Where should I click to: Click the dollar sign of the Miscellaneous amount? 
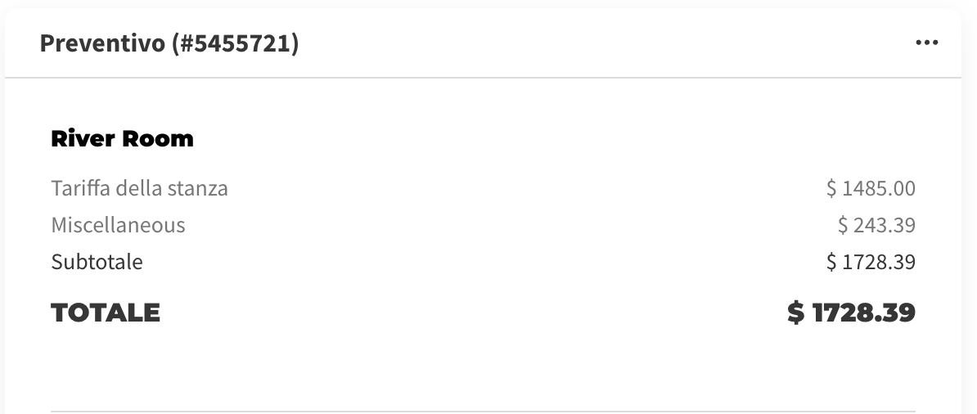[x=843, y=225]
